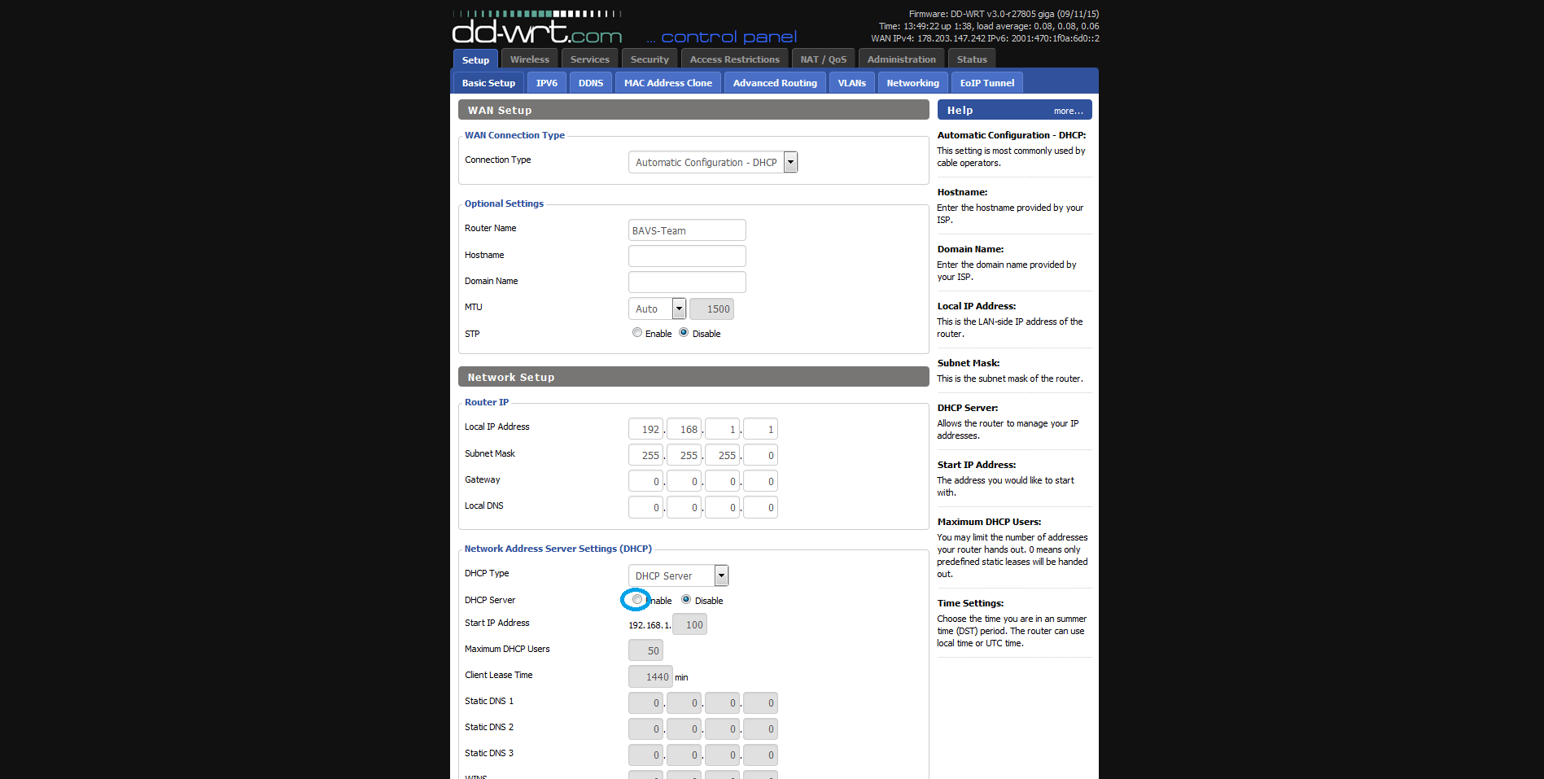Open the Setup main tab
This screenshot has height=779, width=1544.
coord(475,59)
